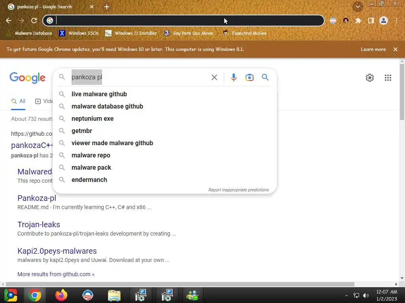Open the Extensions puzzle piece icon
The image size is (405, 303).
click(x=358, y=21)
